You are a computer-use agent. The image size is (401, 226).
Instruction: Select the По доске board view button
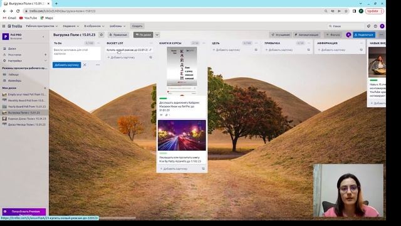(143, 35)
